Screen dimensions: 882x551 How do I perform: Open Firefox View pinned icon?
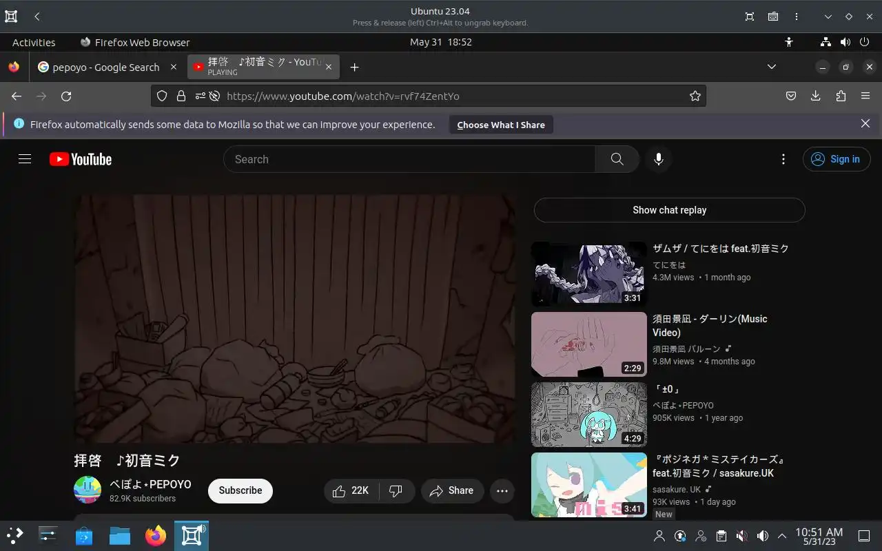[14, 67]
